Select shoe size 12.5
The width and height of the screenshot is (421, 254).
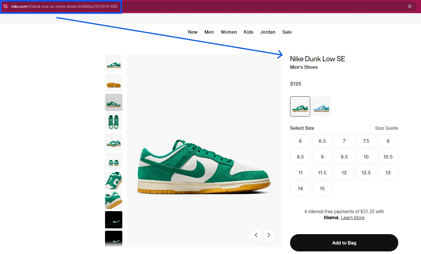[366, 173]
